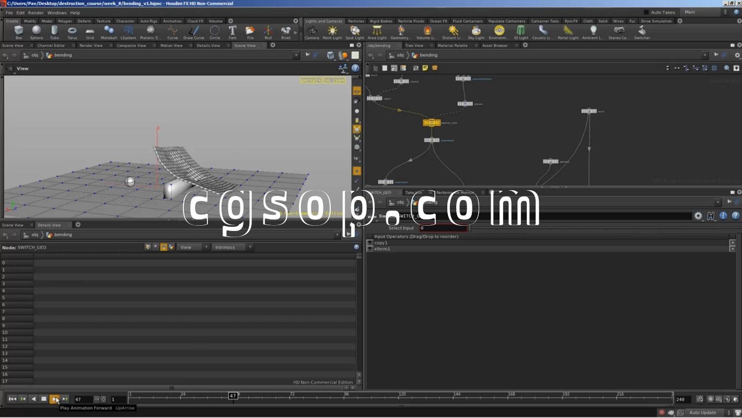Switch to the Rigid Bodies shelf tab

click(381, 21)
